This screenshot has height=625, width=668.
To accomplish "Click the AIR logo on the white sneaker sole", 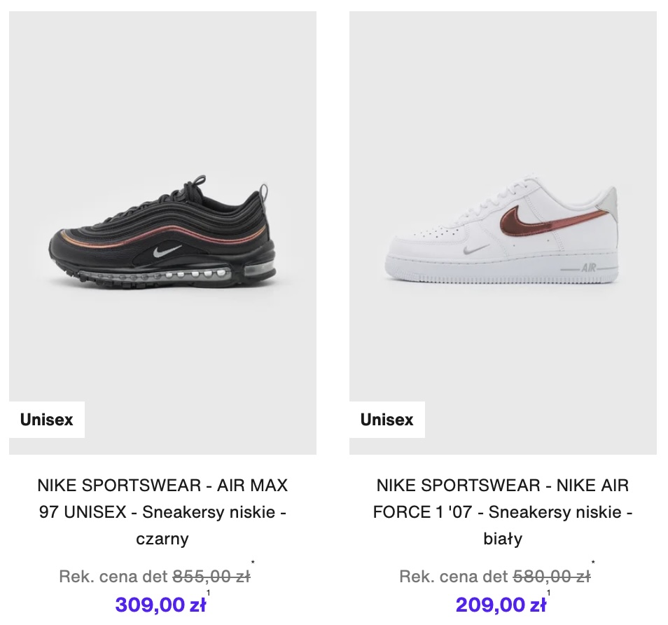I will 587,268.
